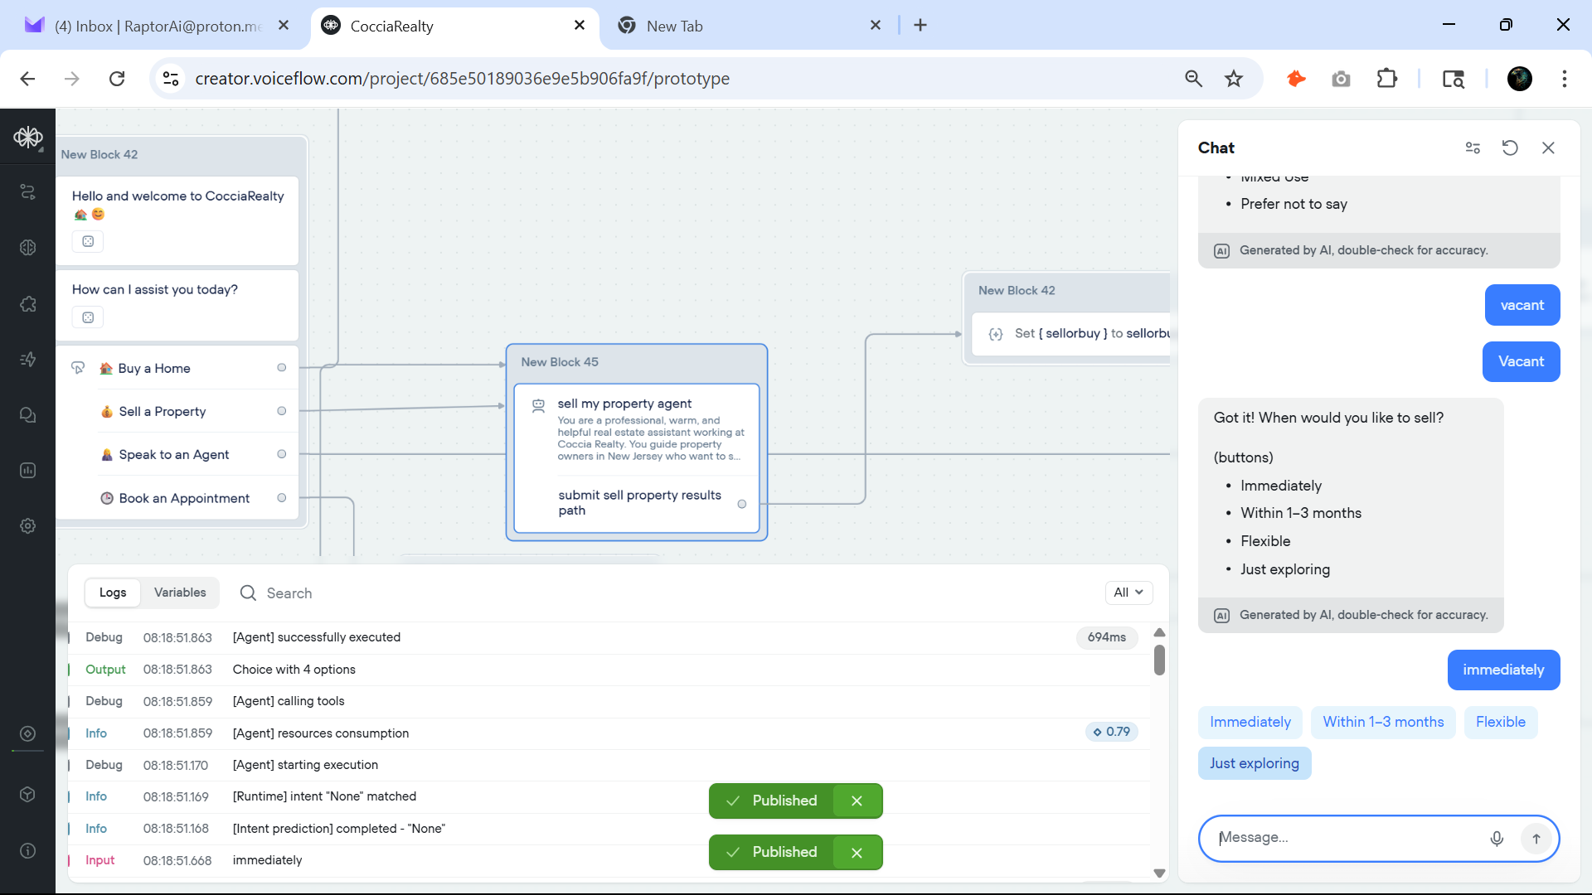The image size is (1592, 895).
Task: Open the lightning functions icon in sidebar
Action: (27, 359)
